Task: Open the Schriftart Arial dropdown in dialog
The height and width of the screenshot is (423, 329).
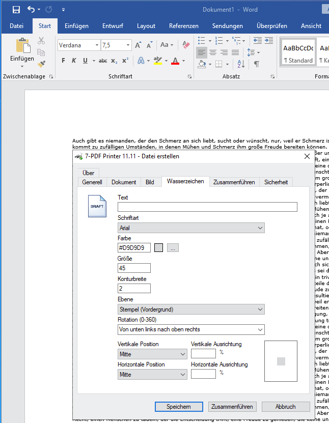Action: coord(191,228)
